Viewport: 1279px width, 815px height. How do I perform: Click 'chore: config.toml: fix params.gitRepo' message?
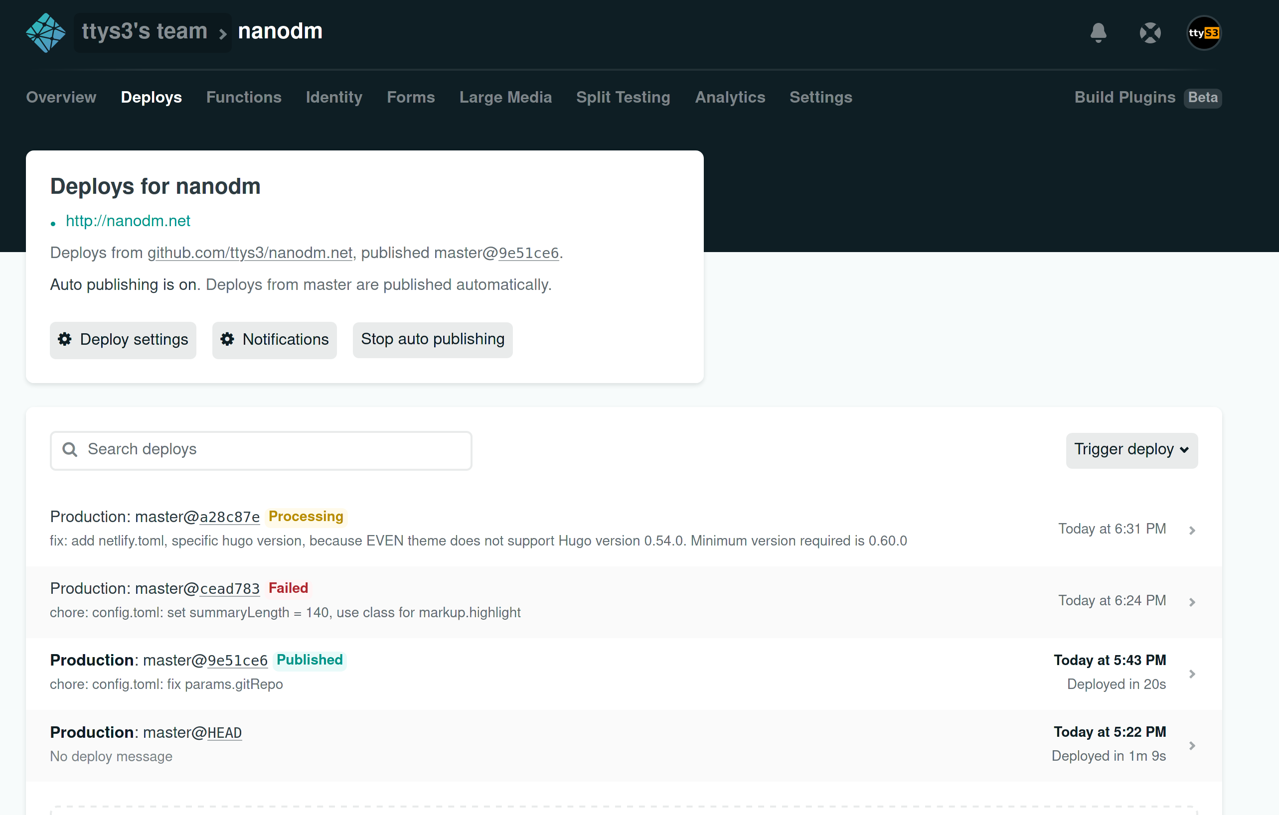(166, 684)
